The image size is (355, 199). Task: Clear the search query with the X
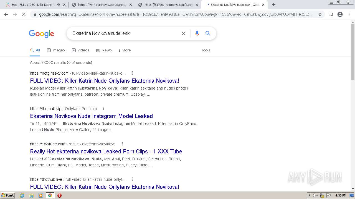click(x=184, y=33)
